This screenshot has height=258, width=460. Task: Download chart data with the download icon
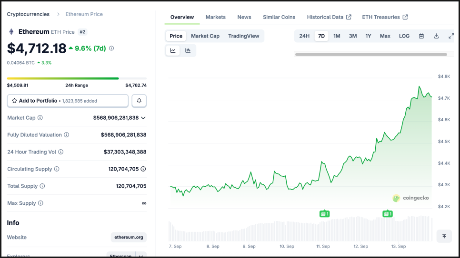click(x=436, y=36)
